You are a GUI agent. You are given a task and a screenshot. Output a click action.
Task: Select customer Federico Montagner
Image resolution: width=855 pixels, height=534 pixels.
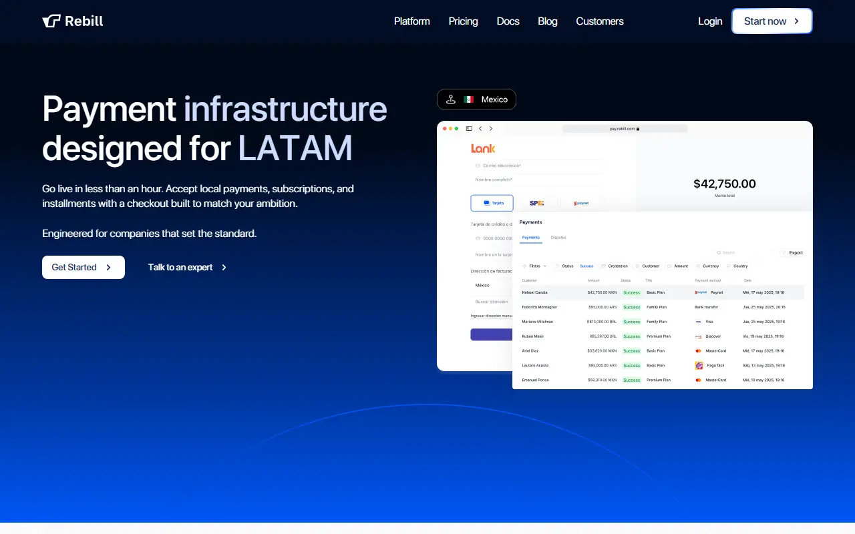click(540, 307)
